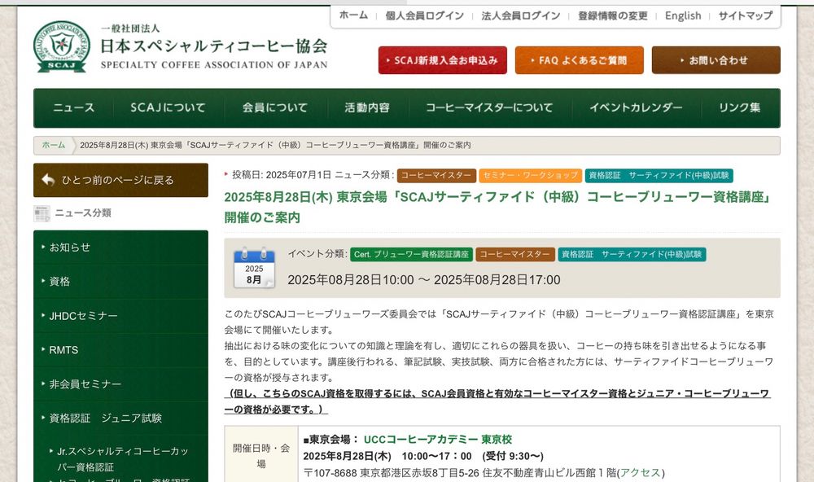Open ホーム in the top utility bar
Image resolution: width=814 pixels, height=482 pixels.
pos(353,15)
